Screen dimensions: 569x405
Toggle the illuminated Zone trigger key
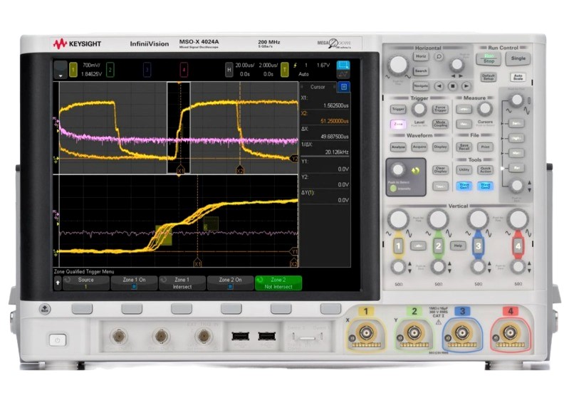(398, 124)
